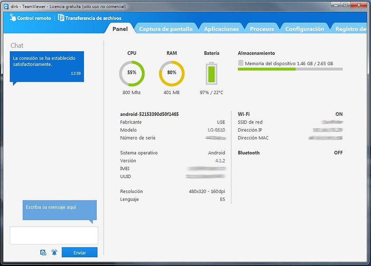Click the device storage progress bar
The height and width of the screenshot is (266, 371).
[290, 69]
